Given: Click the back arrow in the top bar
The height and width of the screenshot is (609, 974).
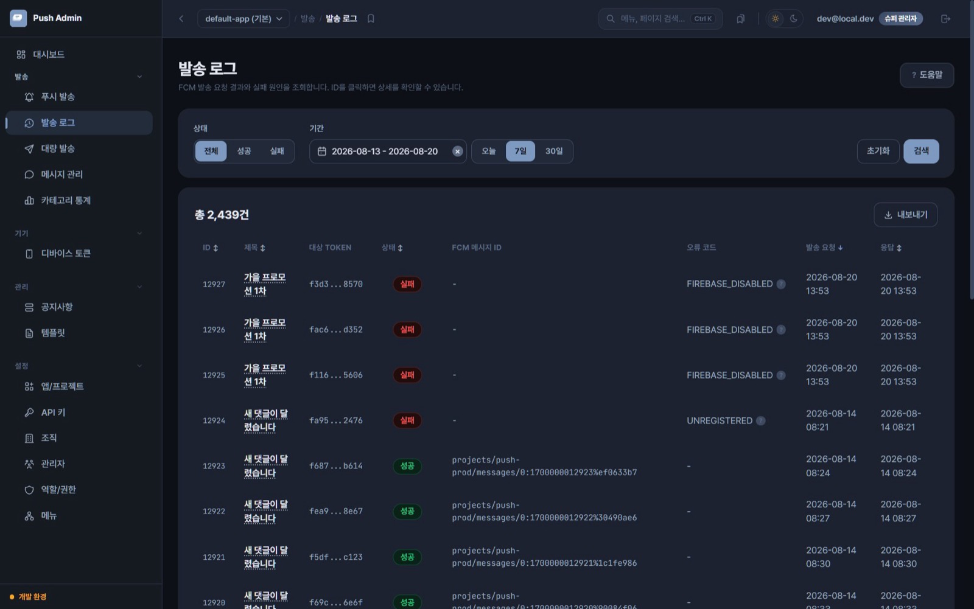Looking at the screenshot, I should click(181, 19).
